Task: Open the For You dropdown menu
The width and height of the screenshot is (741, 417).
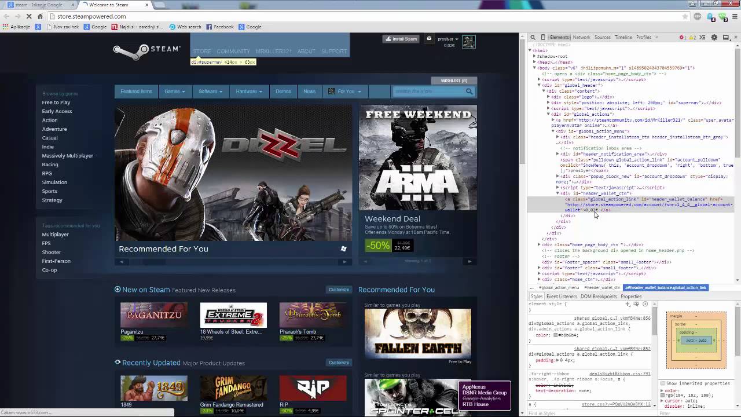Action: pyautogui.click(x=345, y=92)
